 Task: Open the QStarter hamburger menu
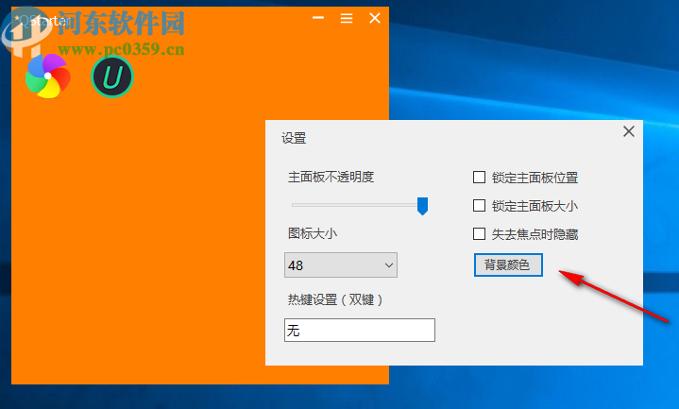(347, 18)
